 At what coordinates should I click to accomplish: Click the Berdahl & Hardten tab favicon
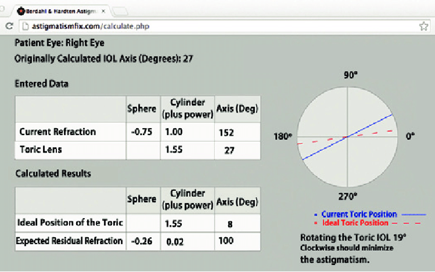tap(21, 11)
